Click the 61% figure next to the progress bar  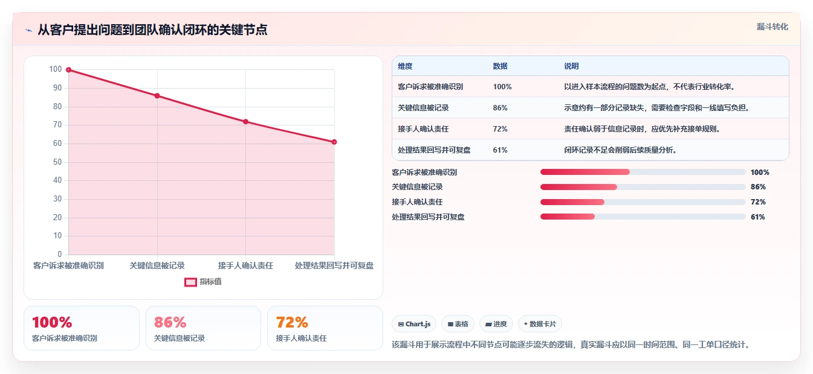(758, 217)
